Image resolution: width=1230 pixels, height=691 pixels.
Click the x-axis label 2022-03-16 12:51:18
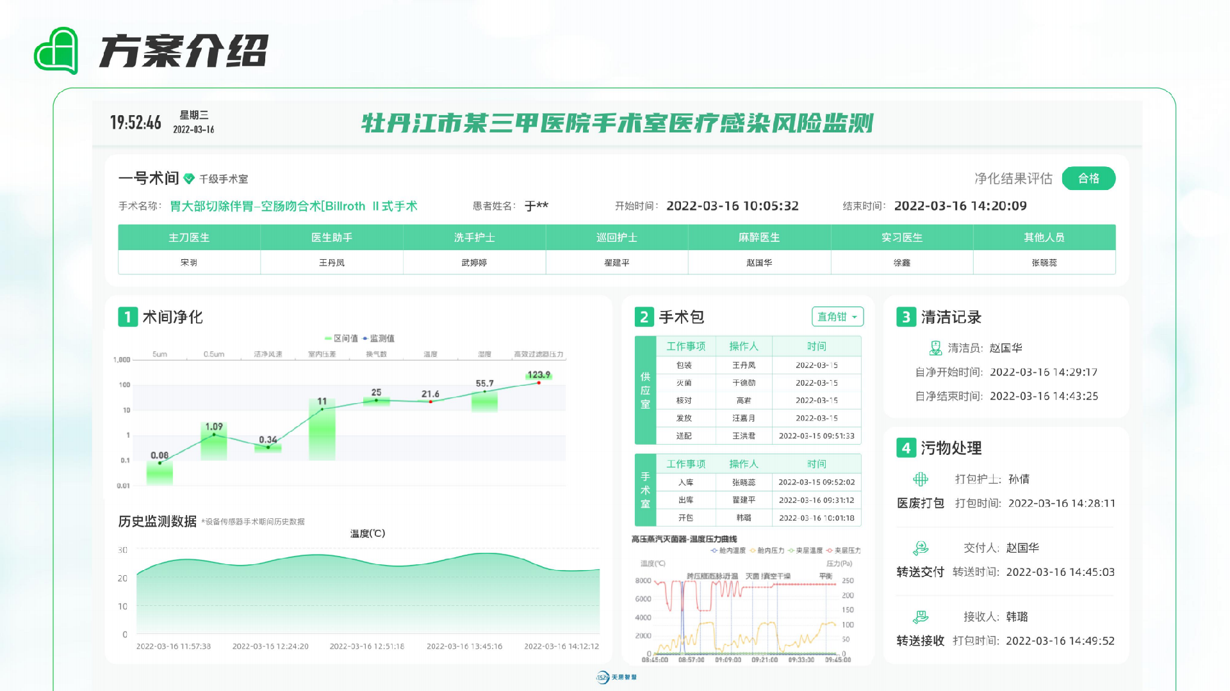[x=367, y=646]
